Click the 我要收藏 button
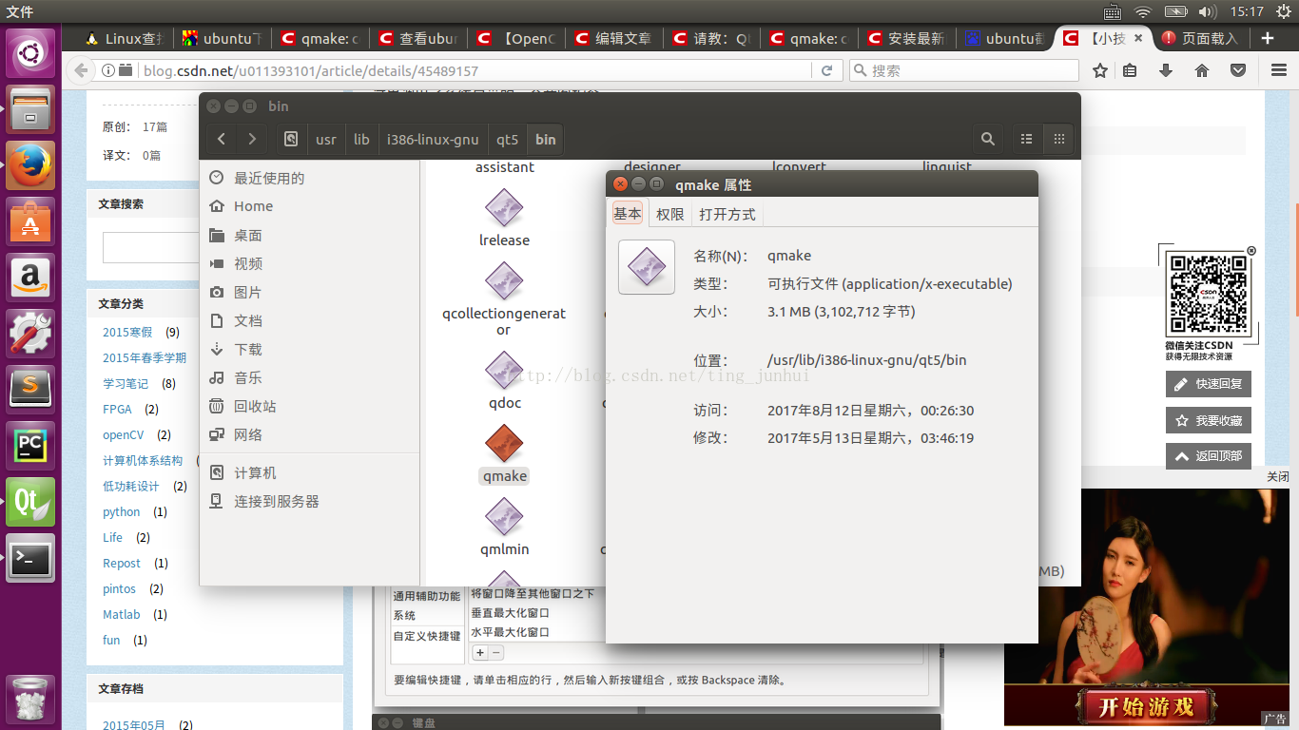The height and width of the screenshot is (730, 1299). pos(1209,420)
